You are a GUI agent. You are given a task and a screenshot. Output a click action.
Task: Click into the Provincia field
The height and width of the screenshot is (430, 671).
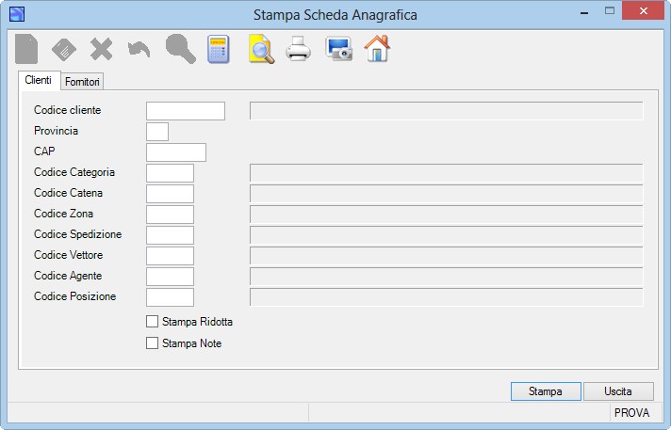point(157,132)
